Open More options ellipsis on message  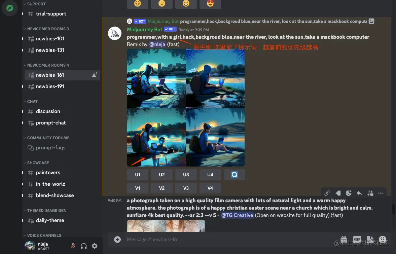[381, 193]
